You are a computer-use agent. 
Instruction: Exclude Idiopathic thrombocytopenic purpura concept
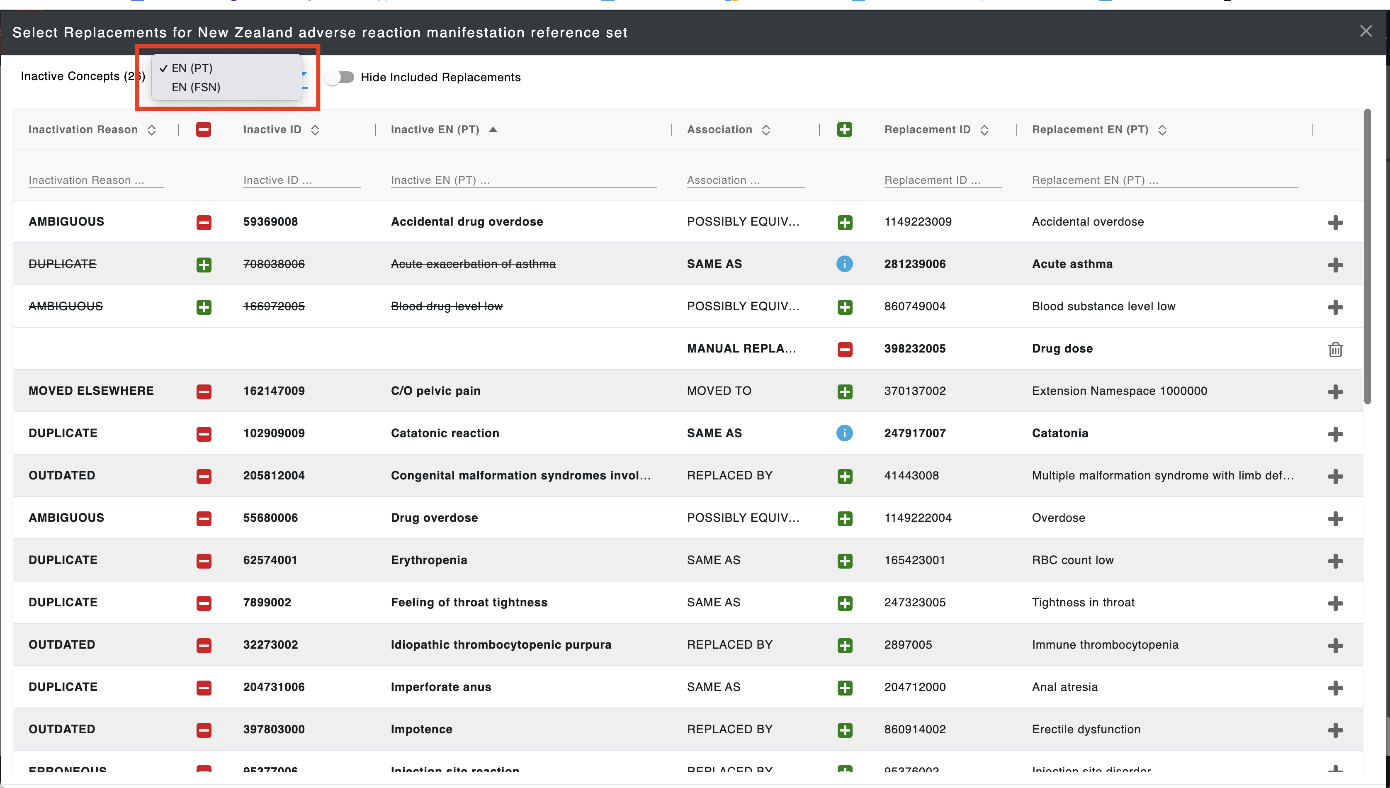(x=204, y=645)
